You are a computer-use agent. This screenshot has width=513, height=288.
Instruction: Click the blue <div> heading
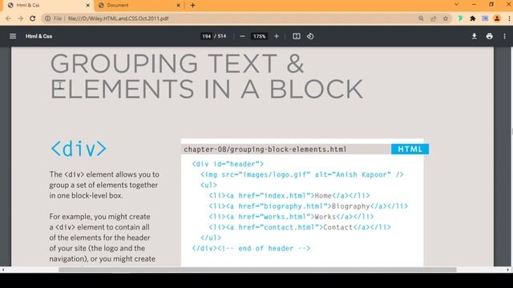pyautogui.click(x=79, y=149)
